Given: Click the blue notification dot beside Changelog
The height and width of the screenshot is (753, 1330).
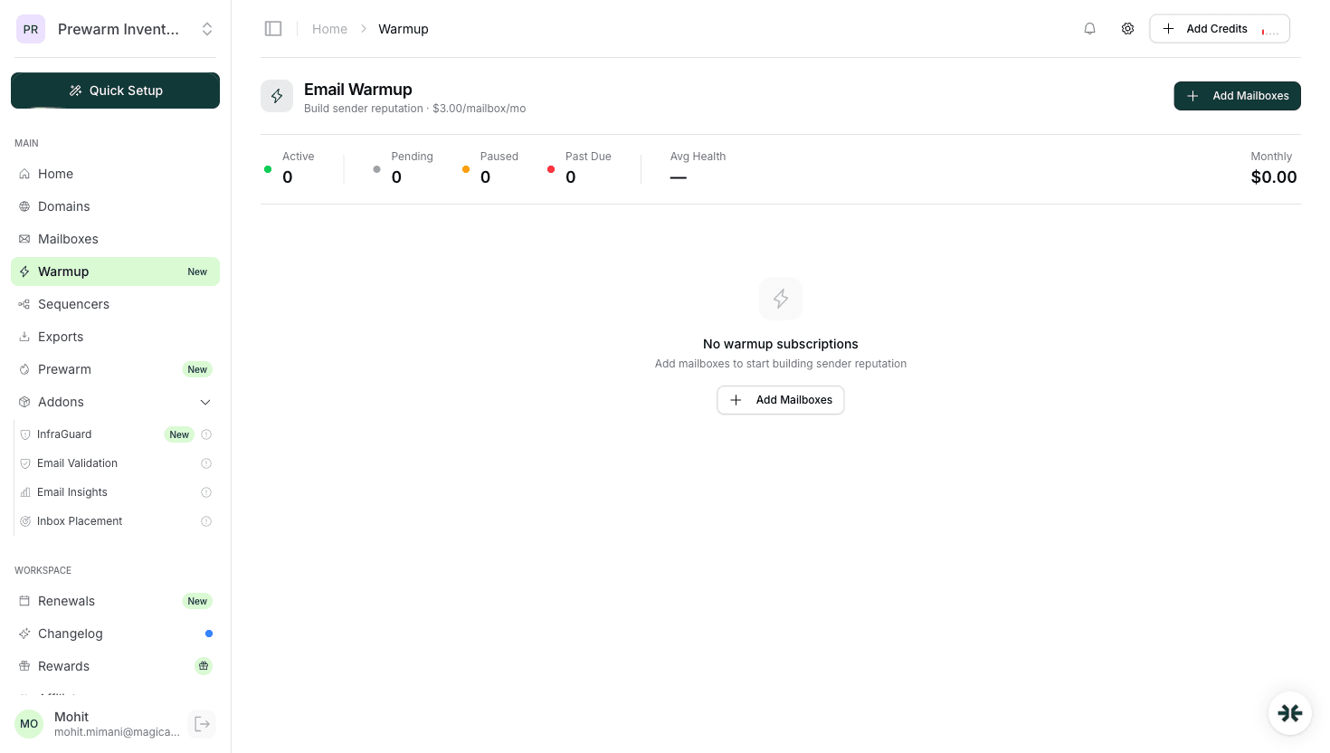Looking at the screenshot, I should click(209, 633).
